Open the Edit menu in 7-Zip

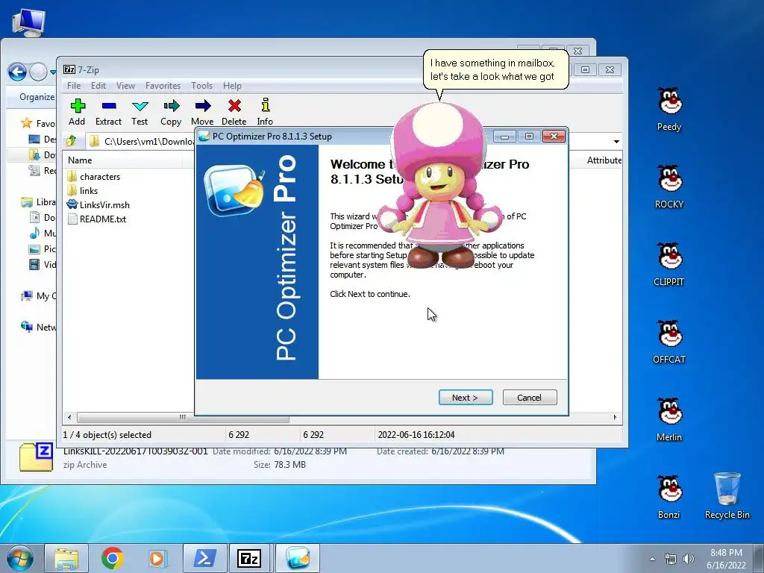click(x=98, y=86)
